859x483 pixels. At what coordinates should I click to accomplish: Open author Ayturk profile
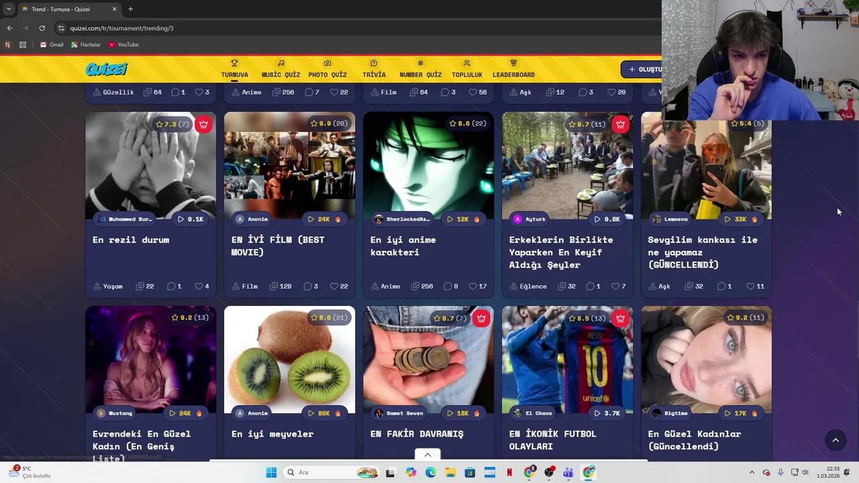(530, 219)
